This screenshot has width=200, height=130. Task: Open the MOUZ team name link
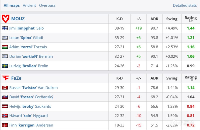point(18,19)
